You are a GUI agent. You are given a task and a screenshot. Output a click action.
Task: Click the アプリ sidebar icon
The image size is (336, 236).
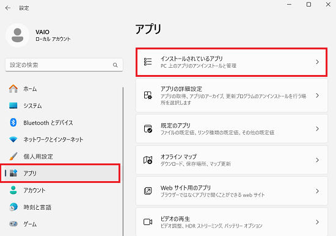[x=13, y=173]
